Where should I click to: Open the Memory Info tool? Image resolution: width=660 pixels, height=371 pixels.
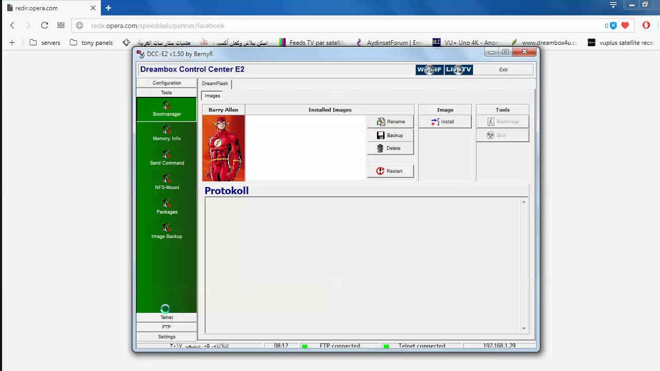point(167,133)
